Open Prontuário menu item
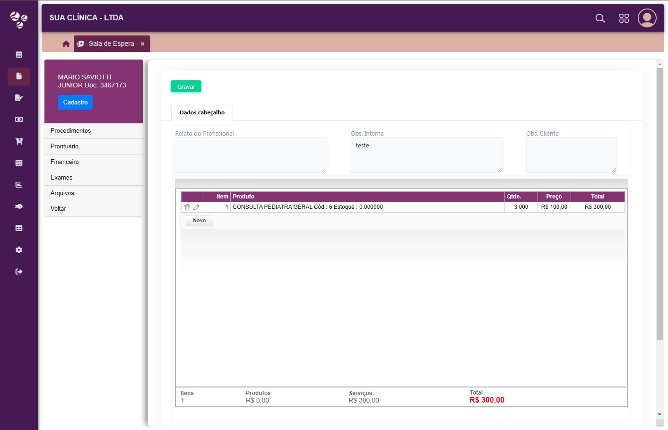Screen dimensions: 668x430 click(94, 146)
